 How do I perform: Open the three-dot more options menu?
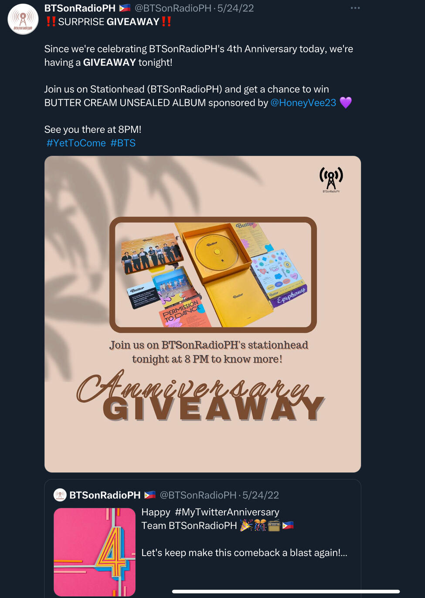point(355,8)
